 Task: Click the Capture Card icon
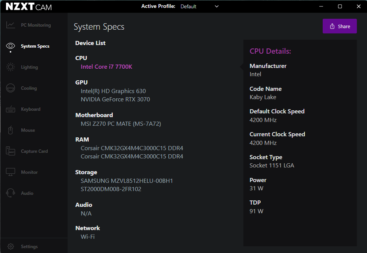(x=11, y=151)
